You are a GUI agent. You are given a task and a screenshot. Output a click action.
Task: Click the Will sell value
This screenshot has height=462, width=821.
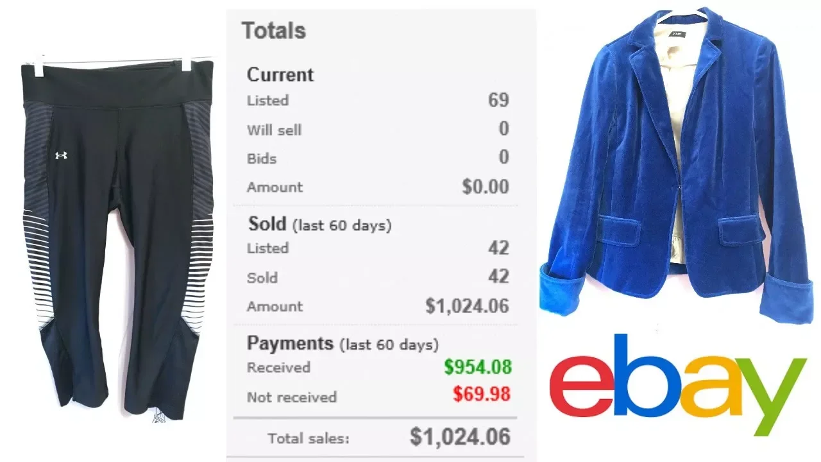coord(504,129)
